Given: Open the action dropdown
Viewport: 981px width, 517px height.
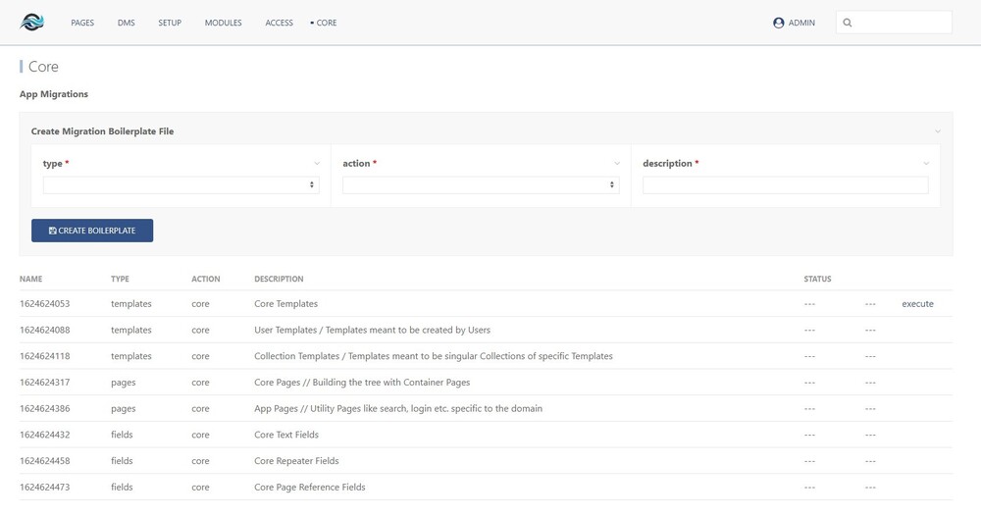Looking at the screenshot, I should click(x=481, y=184).
